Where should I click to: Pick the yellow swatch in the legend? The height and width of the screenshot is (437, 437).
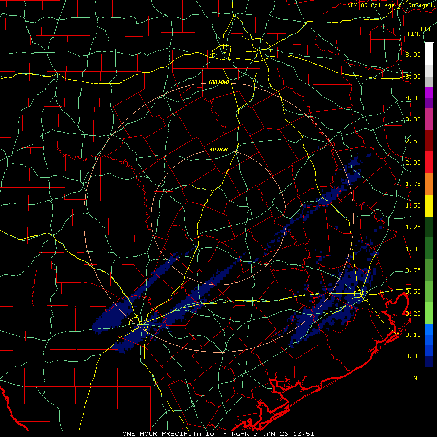(429, 205)
